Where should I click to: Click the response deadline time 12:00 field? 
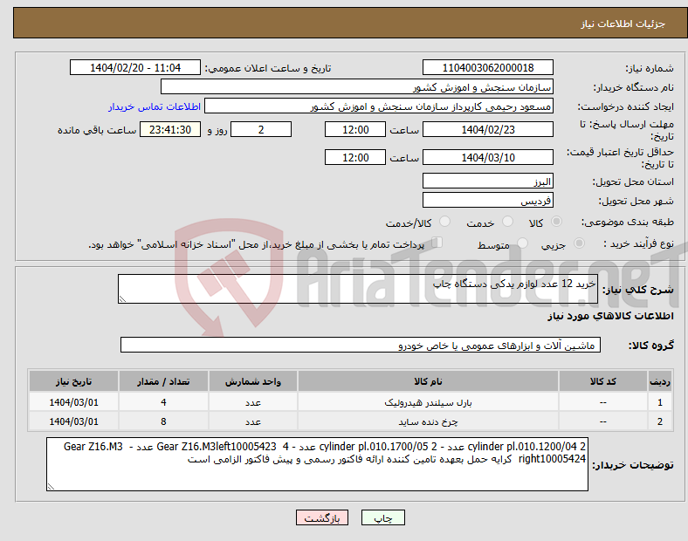point(355,129)
